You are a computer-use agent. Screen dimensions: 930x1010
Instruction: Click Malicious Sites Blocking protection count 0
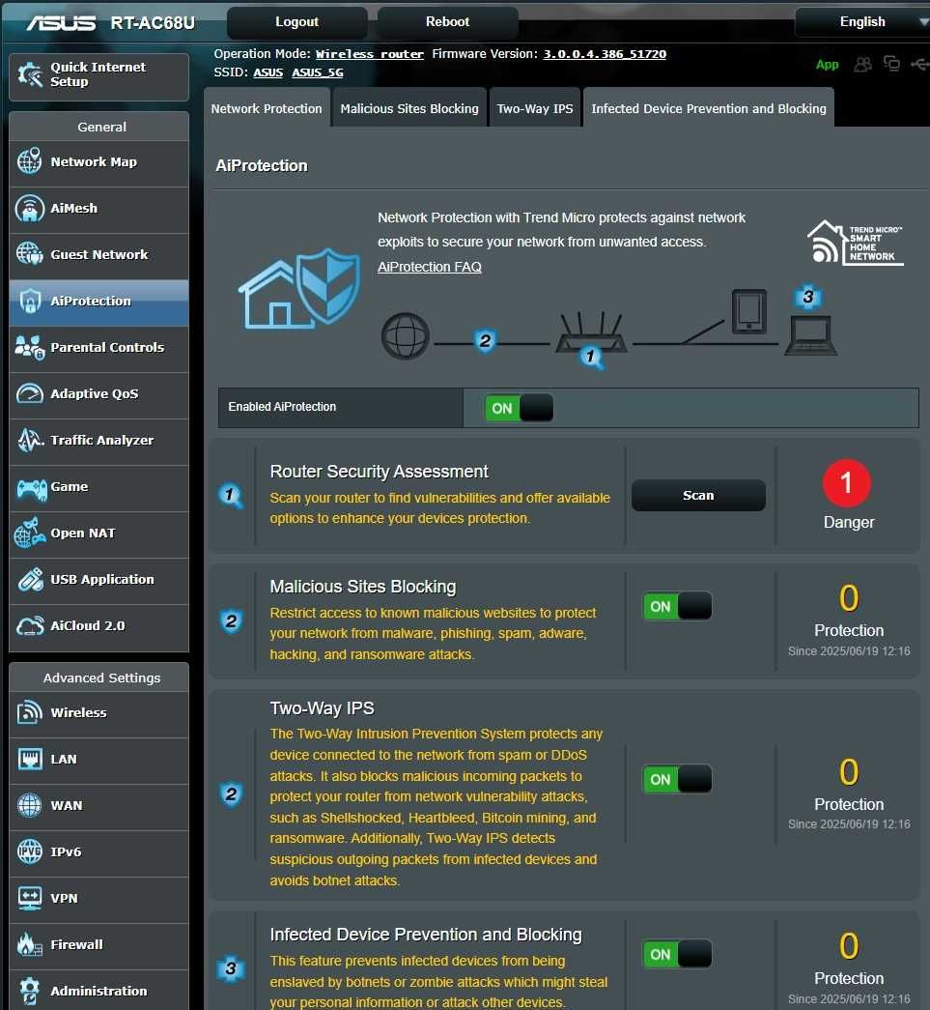tap(848, 598)
